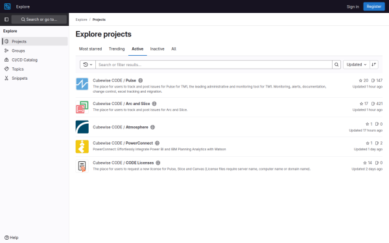Screen dimensions: 389x243
Task: Click star count for Atmosphere
Action: click(369, 124)
